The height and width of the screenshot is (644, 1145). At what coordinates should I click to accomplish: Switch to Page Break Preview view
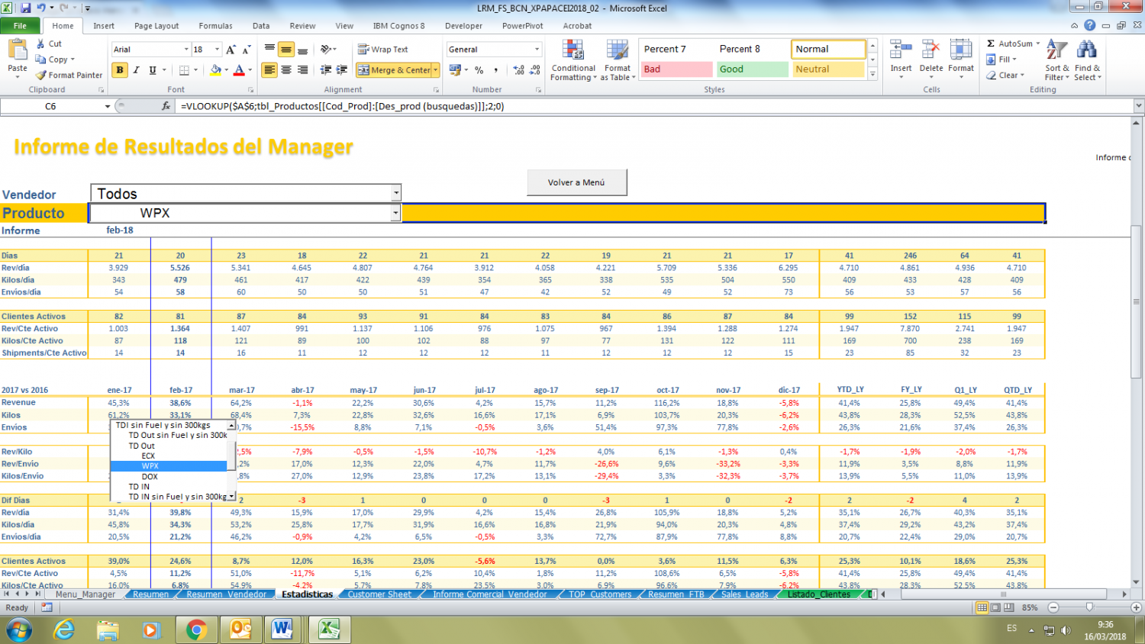(1008, 607)
